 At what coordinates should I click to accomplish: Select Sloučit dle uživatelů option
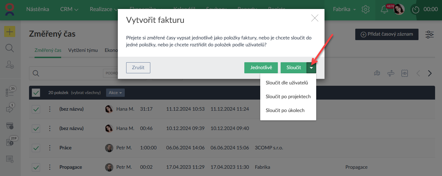pos(286,83)
